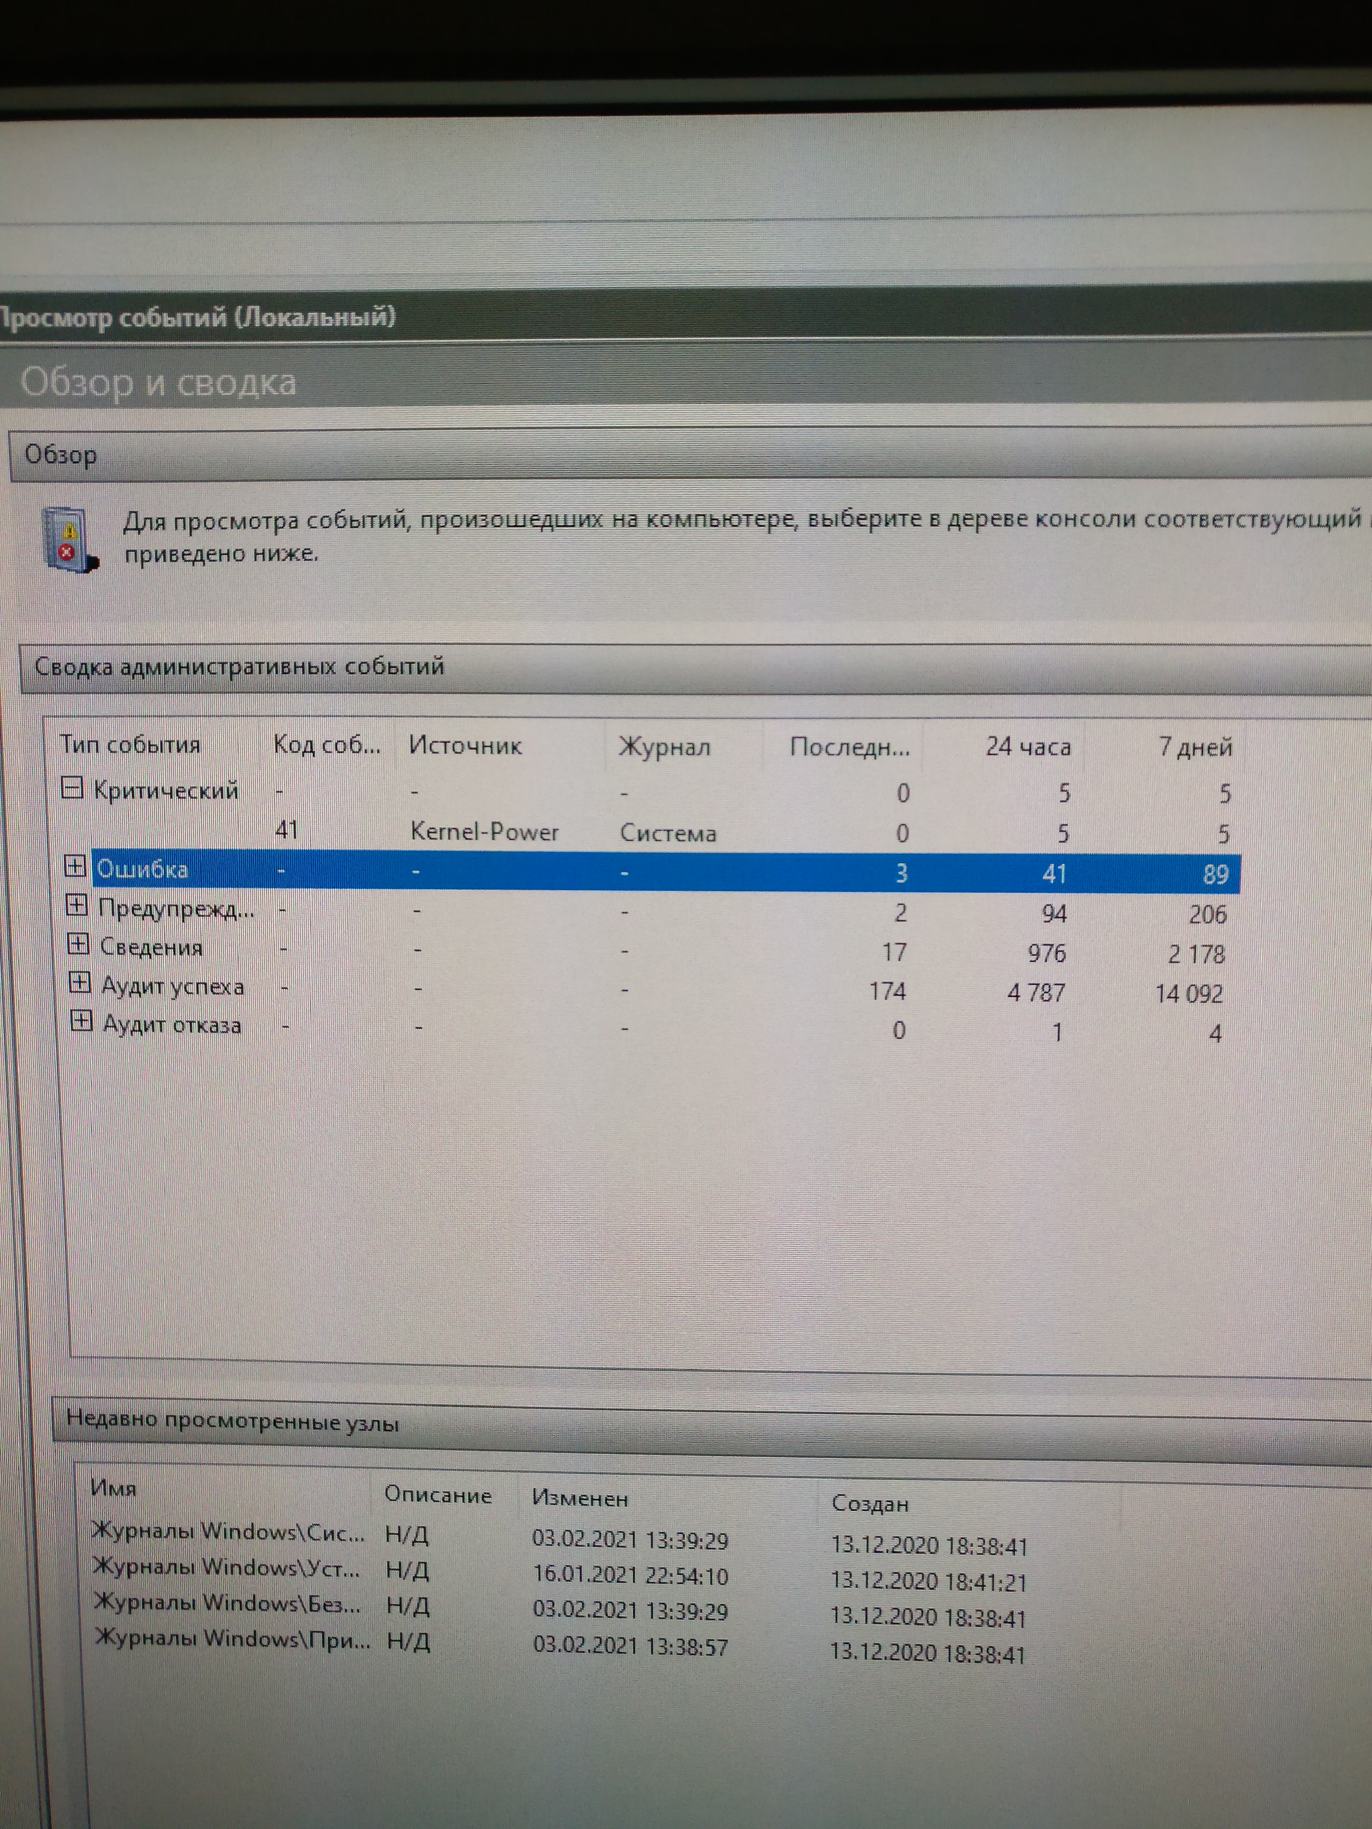Select the Kernel-Power event 41 row
Image resolution: width=1372 pixels, height=1829 pixels.
click(x=485, y=831)
